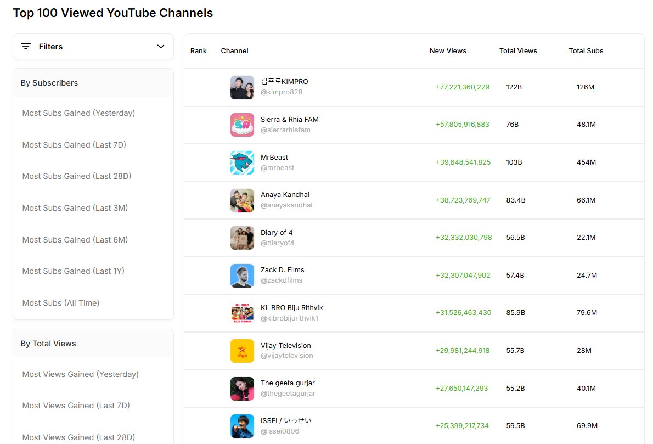Click the Total Views column header
Screen dimensions: 653x444
coord(518,51)
